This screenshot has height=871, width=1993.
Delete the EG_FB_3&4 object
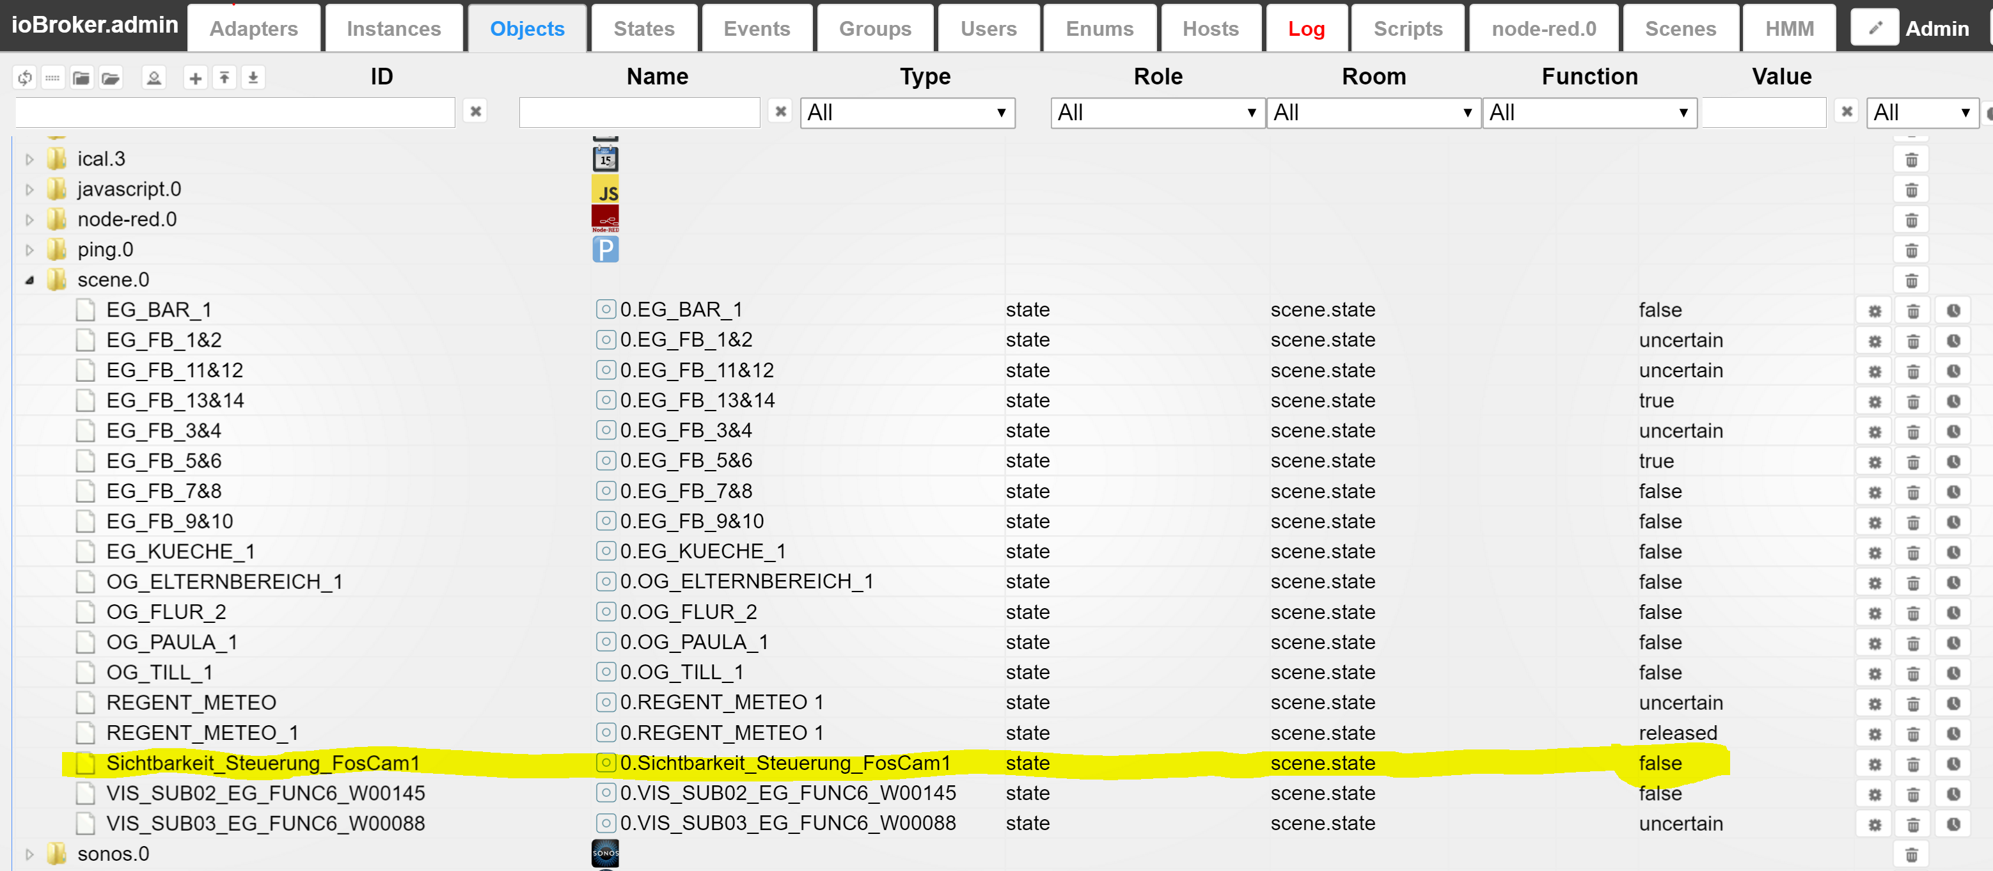[x=1912, y=432]
